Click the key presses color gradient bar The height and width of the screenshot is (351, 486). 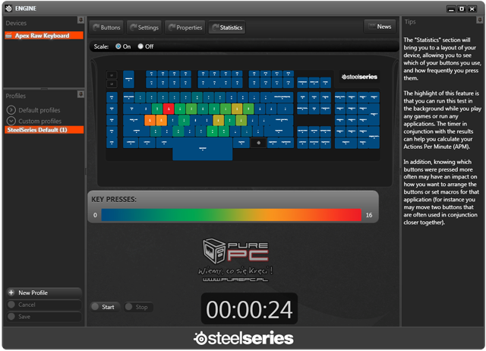(231, 215)
